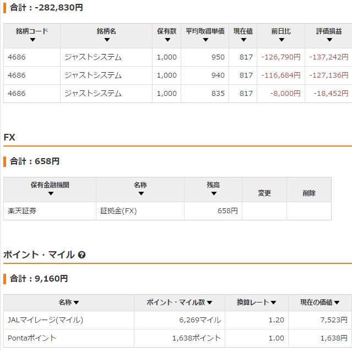352x351 pixels.
Task: Sort by 評価損益 arrow
Action: [x=328, y=40]
